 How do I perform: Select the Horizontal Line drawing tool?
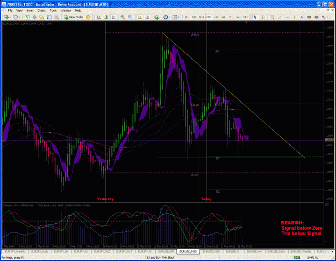tap(287, 17)
